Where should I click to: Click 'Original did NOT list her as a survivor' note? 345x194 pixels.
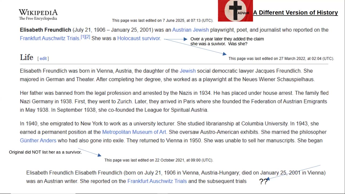point(45,152)
